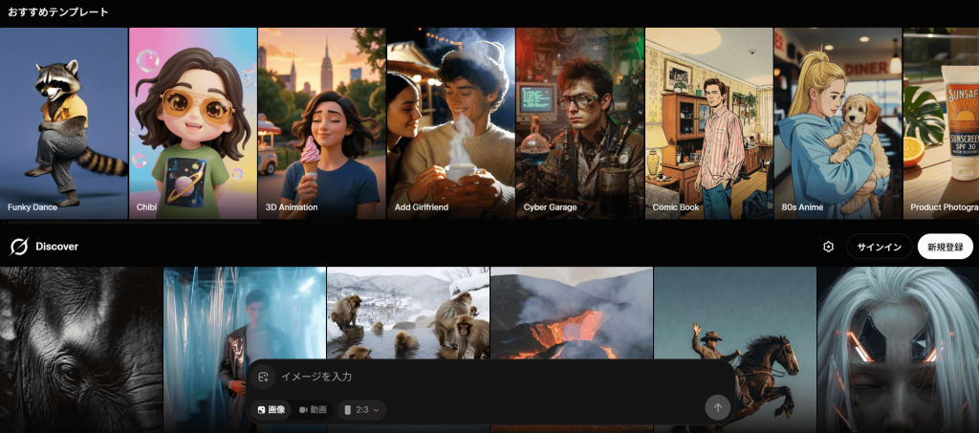Choose the Chibi template
Screen dimensions: 979x433
click(x=192, y=124)
